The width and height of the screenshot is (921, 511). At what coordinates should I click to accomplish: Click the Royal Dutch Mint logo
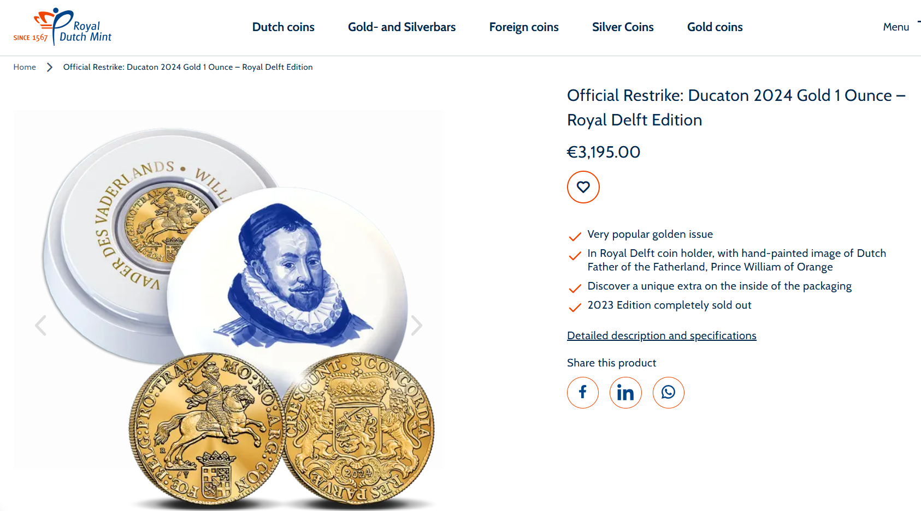tap(62, 27)
